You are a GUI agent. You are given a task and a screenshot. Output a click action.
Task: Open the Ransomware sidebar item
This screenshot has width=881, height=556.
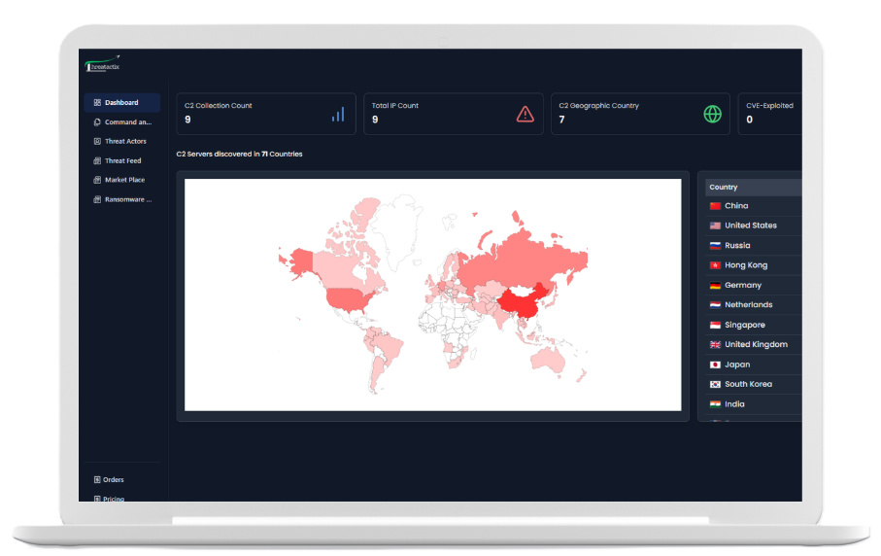[122, 199]
